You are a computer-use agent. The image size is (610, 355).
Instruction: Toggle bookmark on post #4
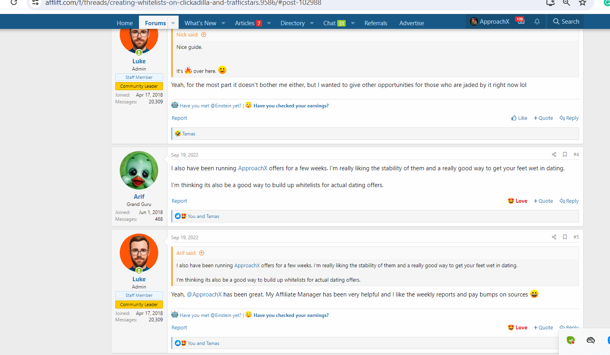click(565, 155)
